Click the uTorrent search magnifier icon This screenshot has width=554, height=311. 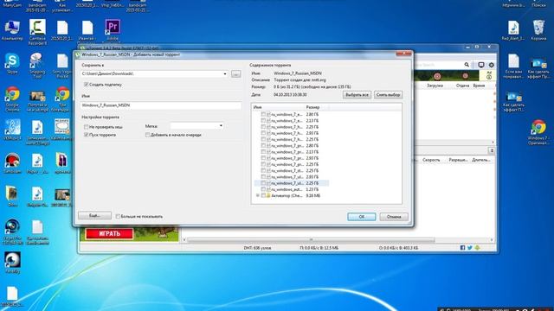click(x=467, y=65)
